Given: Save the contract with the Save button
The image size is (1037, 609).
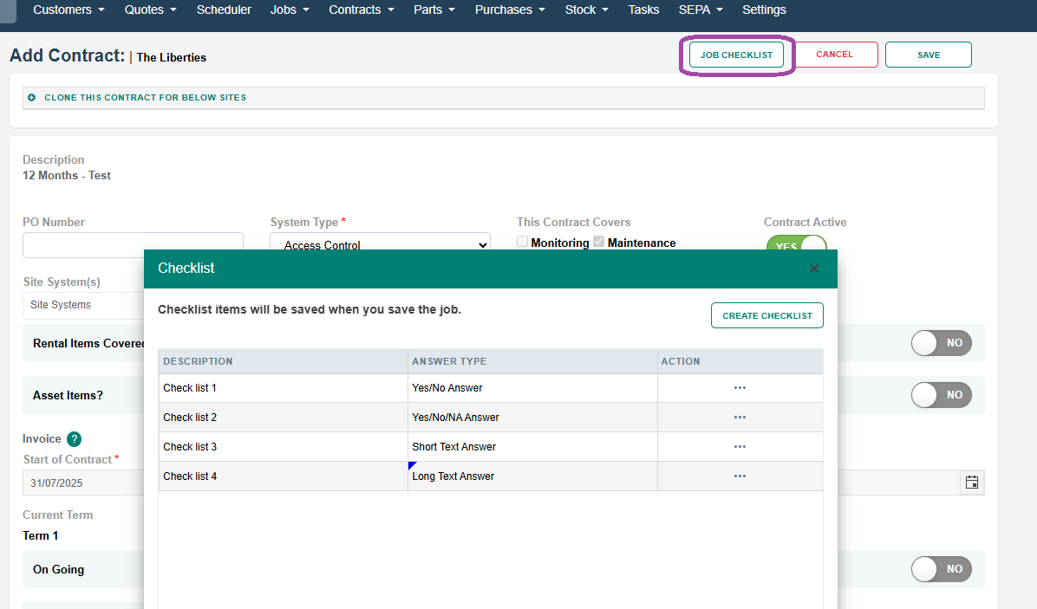Looking at the screenshot, I should pyautogui.click(x=928, y=55).
